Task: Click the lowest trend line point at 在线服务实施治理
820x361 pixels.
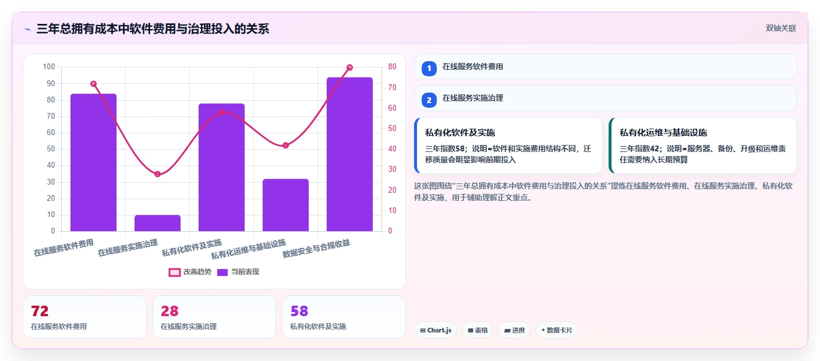Action: (x=157, y=174)
